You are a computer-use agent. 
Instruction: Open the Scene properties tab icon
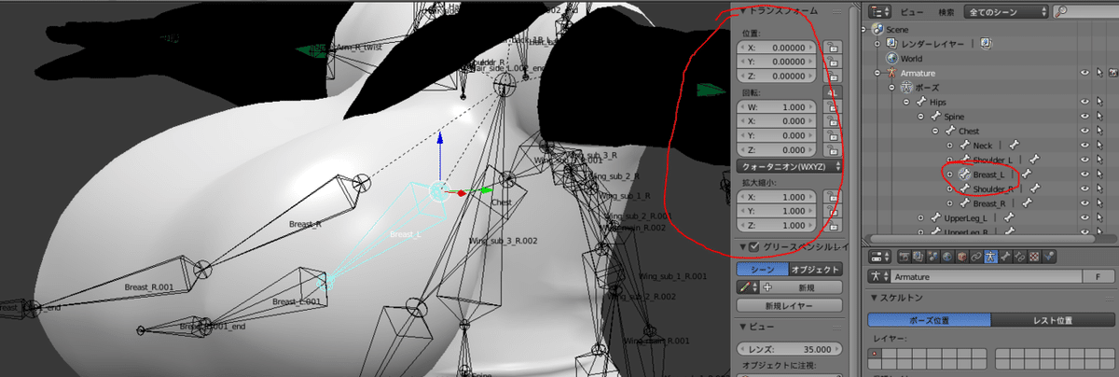(x=932, y=257)
